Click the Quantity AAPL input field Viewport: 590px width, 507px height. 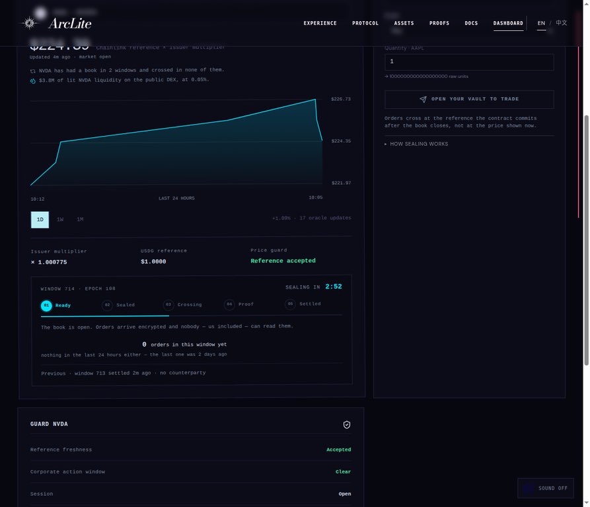469,62
